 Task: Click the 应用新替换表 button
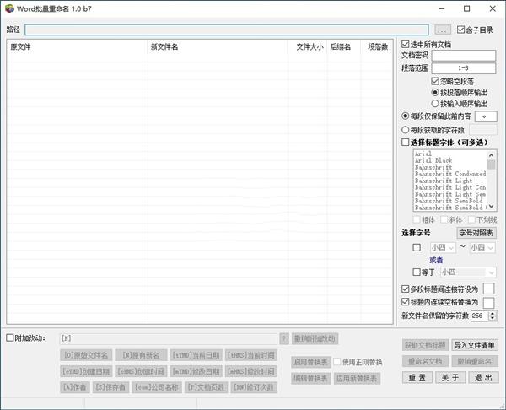(357, 378)
